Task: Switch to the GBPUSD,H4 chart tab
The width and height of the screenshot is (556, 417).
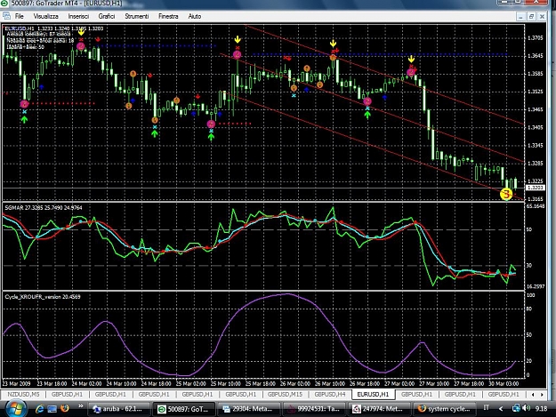Action: click(x=330, y=394)
